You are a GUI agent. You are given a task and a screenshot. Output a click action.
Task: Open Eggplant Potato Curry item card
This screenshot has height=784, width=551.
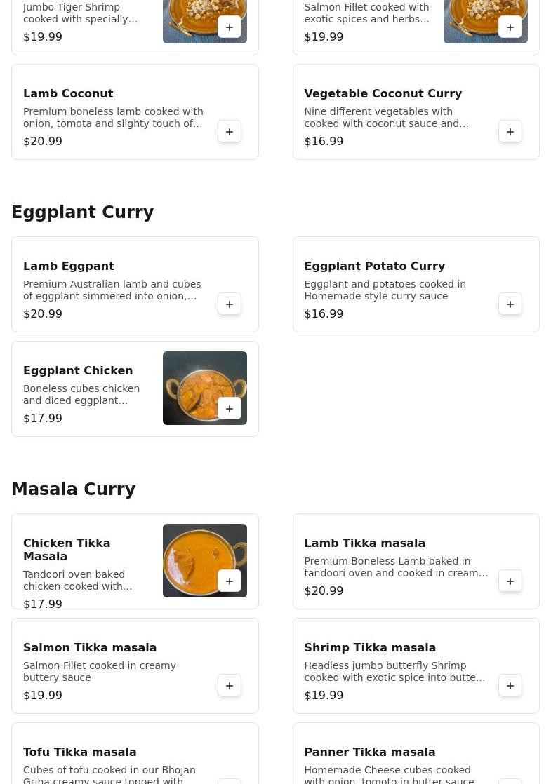(x=416, y=284)
